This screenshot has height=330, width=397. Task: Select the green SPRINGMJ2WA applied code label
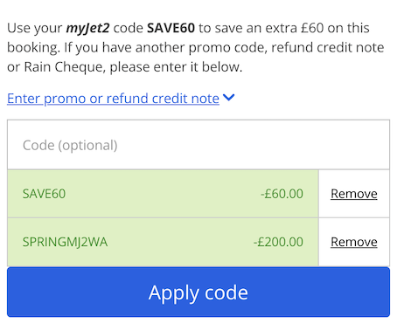(x=66, y=242)
